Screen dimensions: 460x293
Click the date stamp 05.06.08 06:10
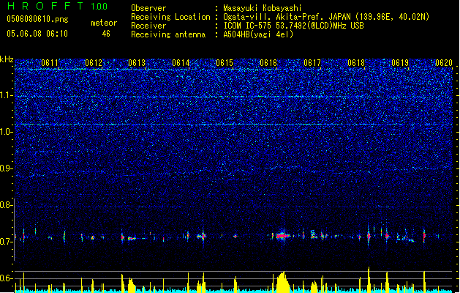(37, 34)
